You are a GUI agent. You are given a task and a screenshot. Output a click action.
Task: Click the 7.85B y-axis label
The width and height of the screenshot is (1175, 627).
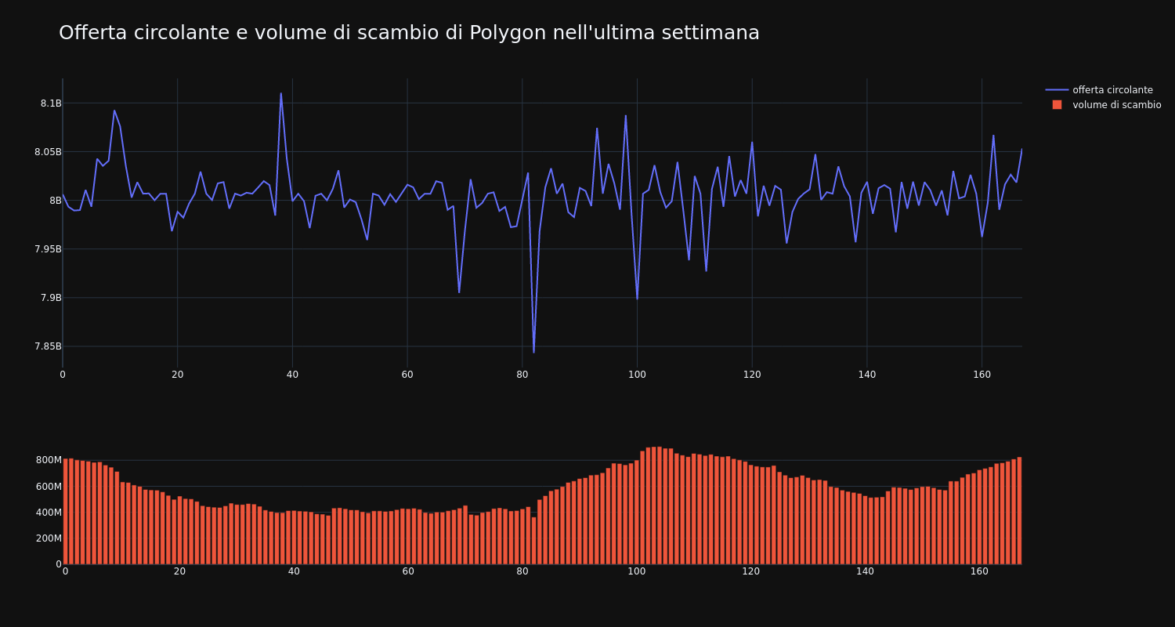[48, 346]
